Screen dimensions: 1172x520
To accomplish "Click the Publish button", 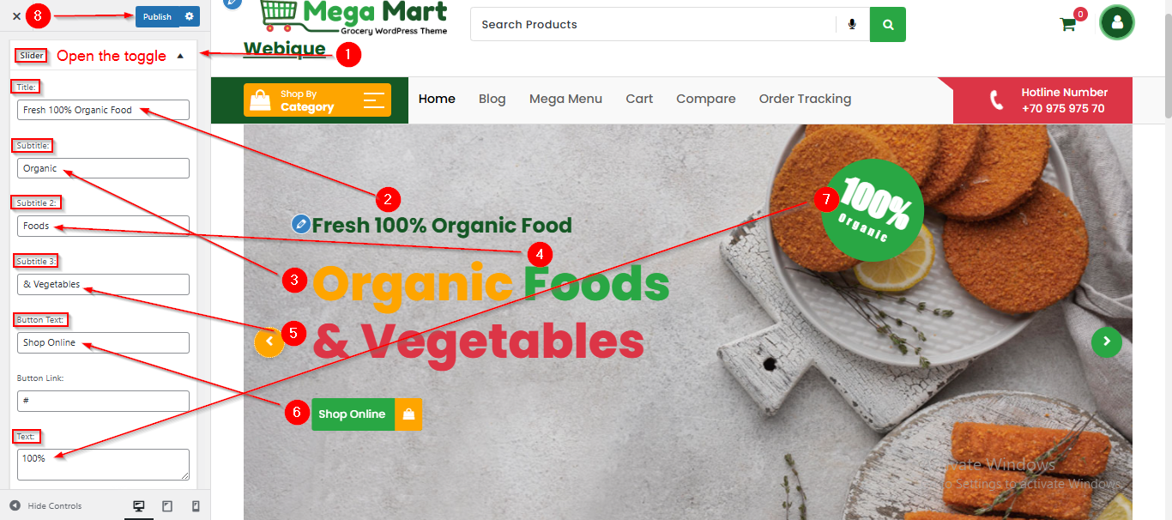I will point(157,16).
